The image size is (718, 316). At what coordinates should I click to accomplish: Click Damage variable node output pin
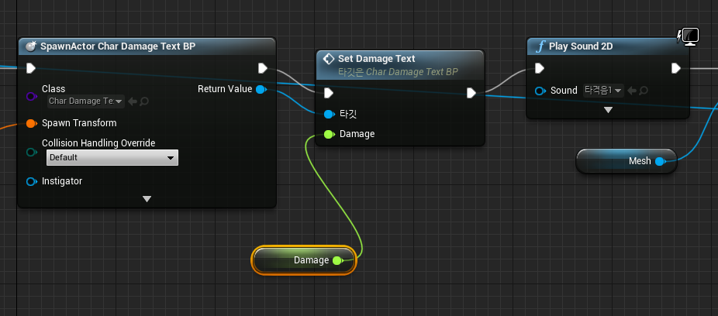(338, 261)
